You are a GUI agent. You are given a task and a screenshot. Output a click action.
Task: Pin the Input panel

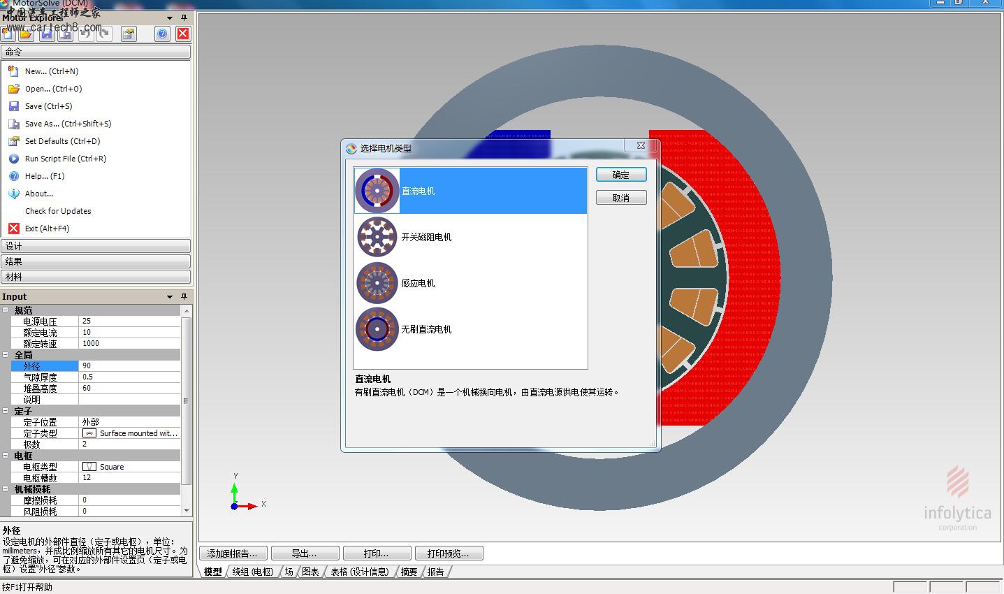(184, 296)
